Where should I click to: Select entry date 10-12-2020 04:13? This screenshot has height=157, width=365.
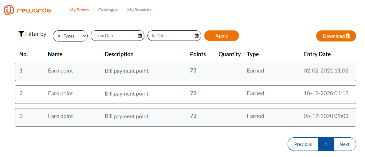coord(326,93)
